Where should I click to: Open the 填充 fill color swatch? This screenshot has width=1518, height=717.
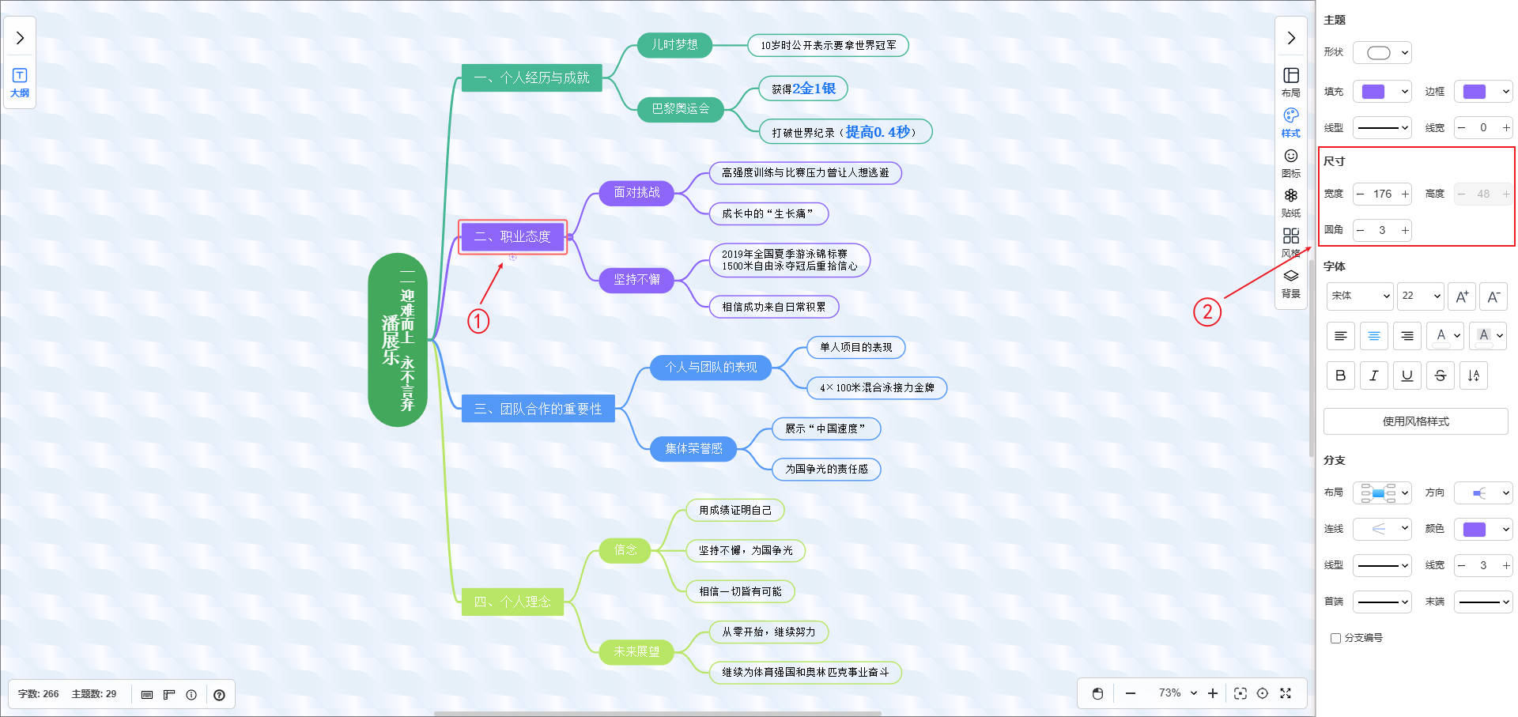[x=1381, y=92]
